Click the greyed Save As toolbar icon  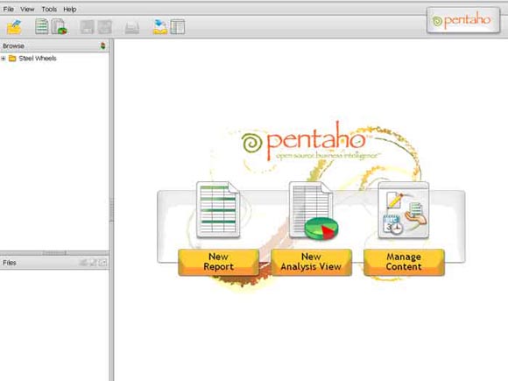click(105, 27)
